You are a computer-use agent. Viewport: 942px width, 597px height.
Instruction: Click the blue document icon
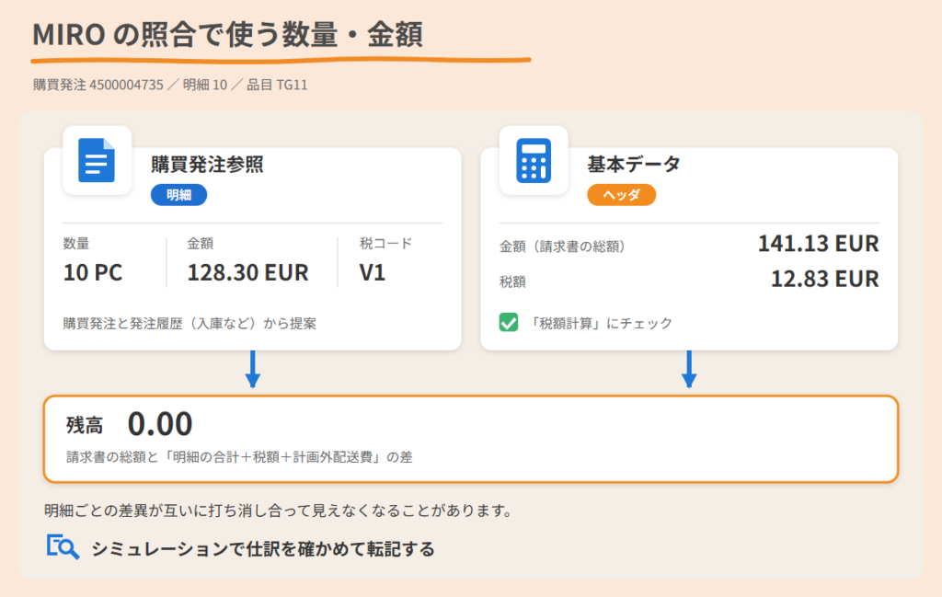point(97,160)
